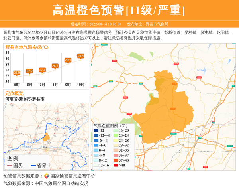This screenshot has width=239, height=188.
Task: Click the 国家预警信息发布中心 logo icon
Action: [x=47, y=176]
